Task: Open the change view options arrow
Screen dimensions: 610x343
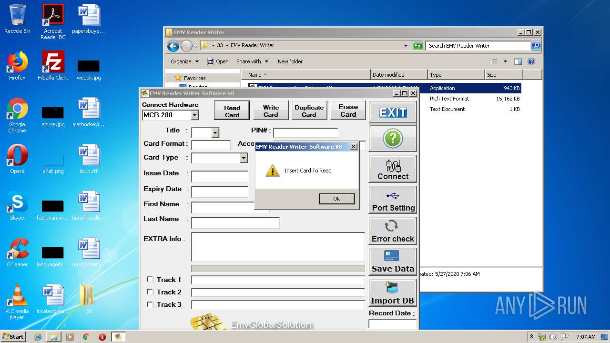Action: (x=505, y=61)
